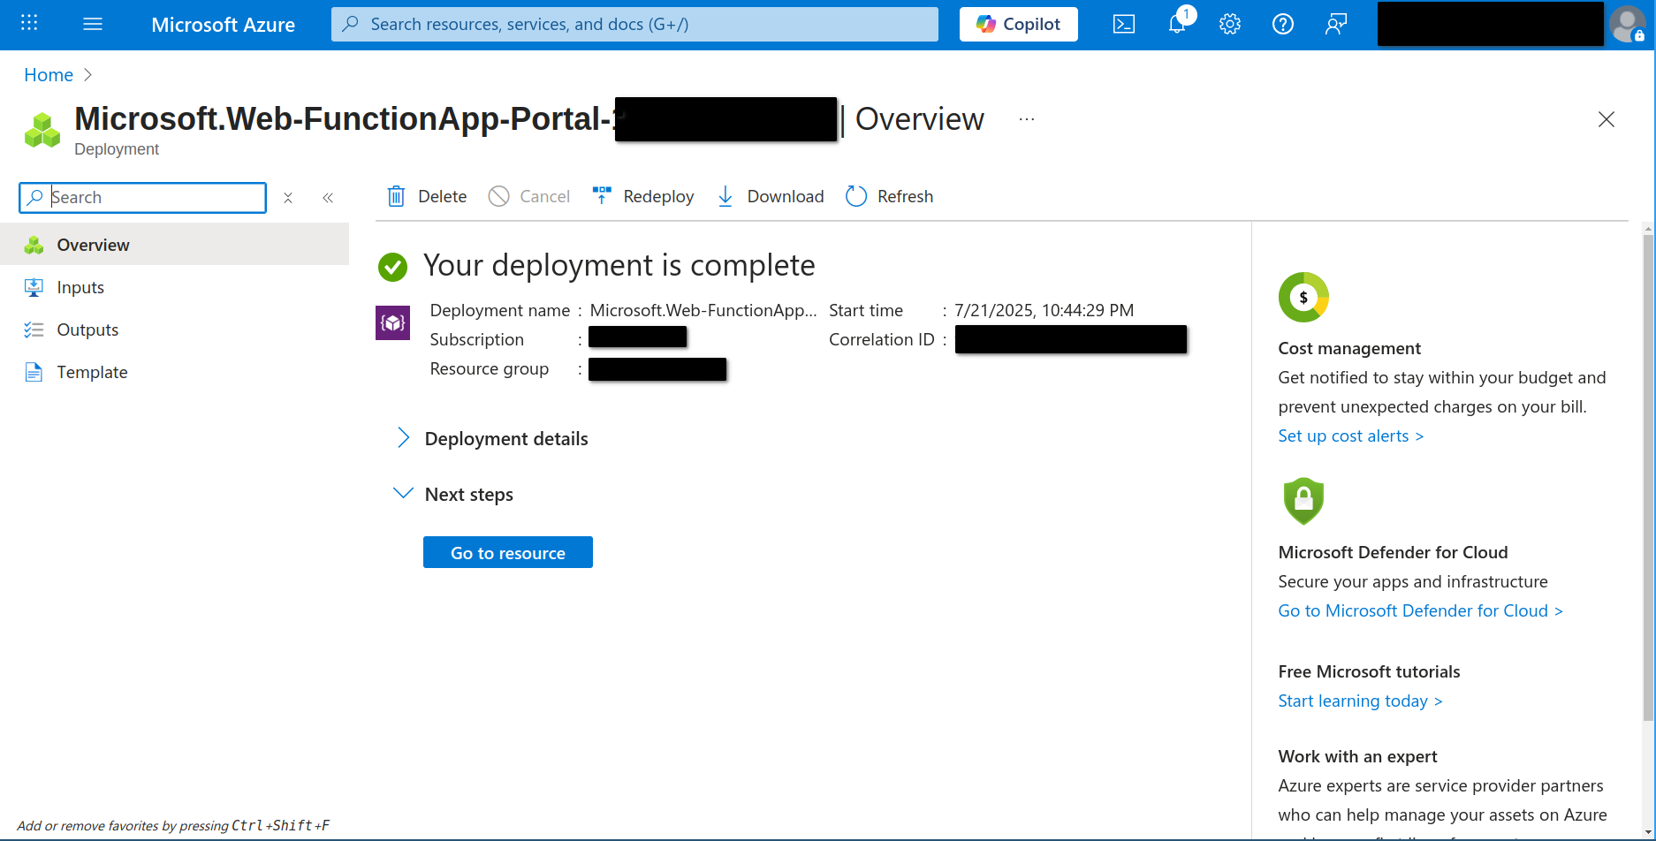1656x841 pixels.
Task: Click the Microsoft Azure home title
Action: 223,25
